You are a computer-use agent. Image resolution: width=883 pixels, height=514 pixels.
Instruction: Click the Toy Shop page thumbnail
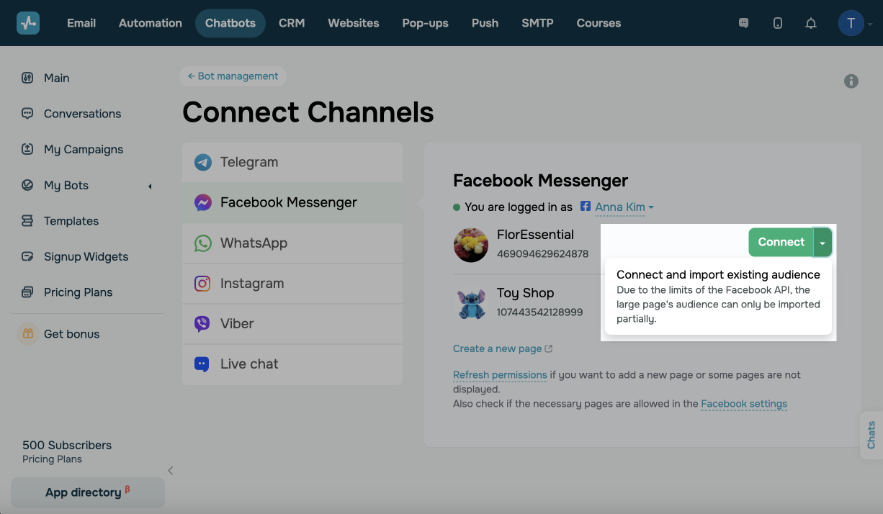click(471, 304)
